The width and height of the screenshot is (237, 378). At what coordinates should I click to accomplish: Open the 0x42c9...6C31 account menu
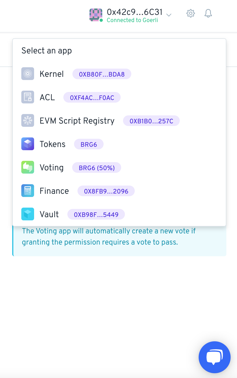131,15
